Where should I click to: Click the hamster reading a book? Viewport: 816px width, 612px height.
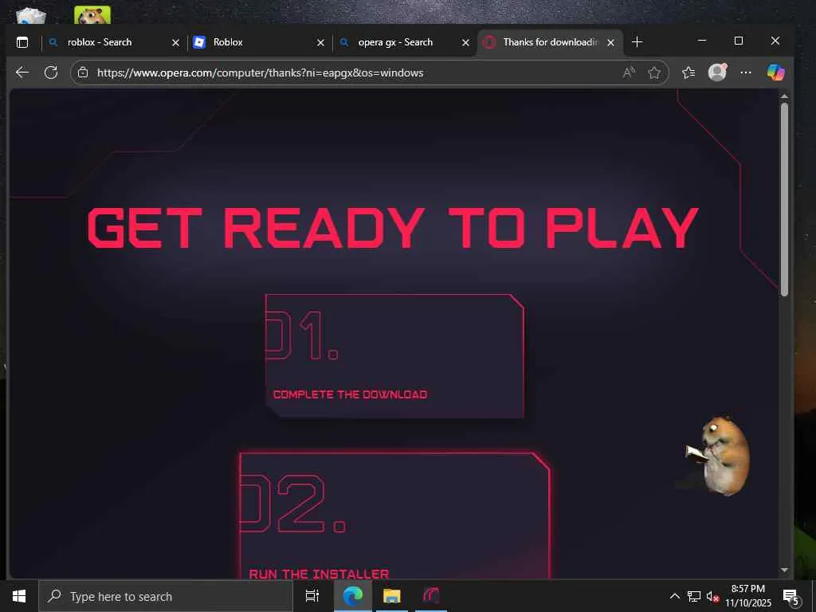click(720, 455)
